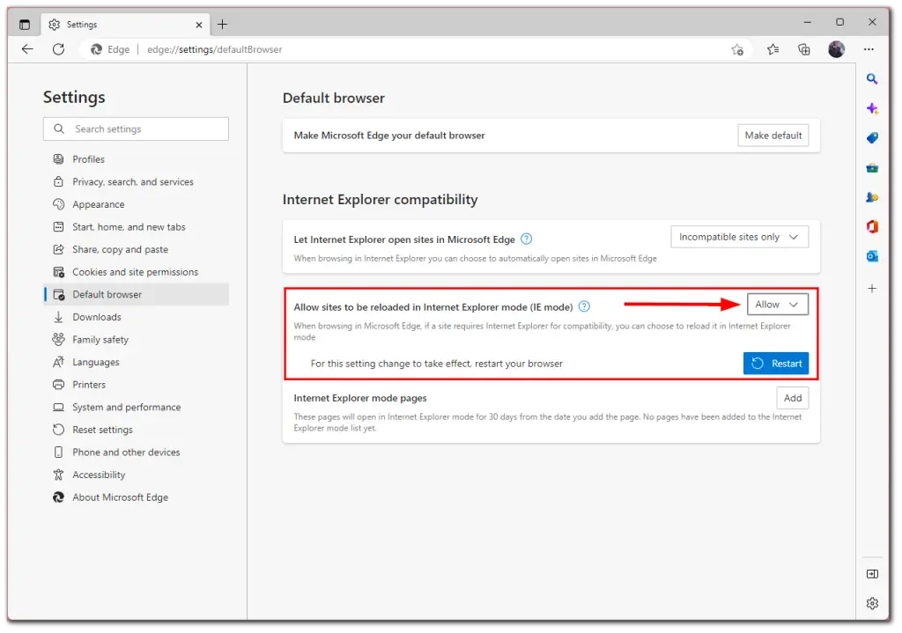The width and height of the screenshot is (902, 633).
Task: Customize the sidebar with the plus icon
Action: [872, 287]
